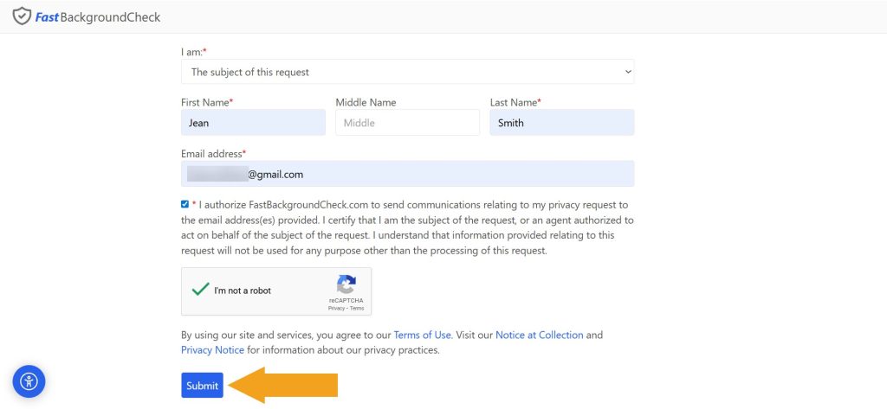Click the 'Email address' field label
The width and height of the screenshot is (887, 409).
[213, 154]
